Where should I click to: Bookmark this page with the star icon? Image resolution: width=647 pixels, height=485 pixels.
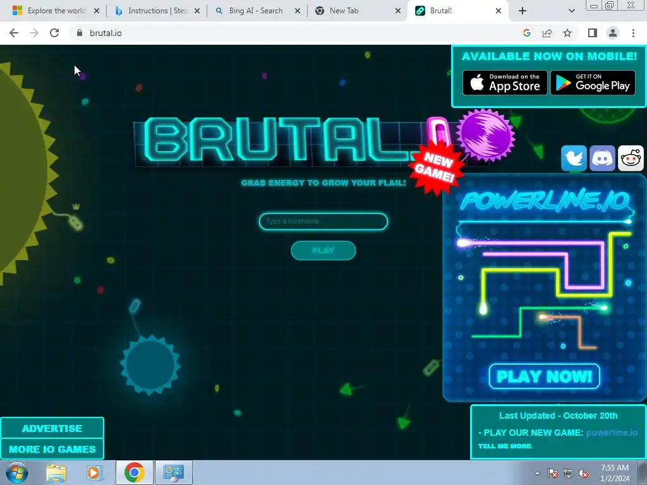click(x=567, y=33)
